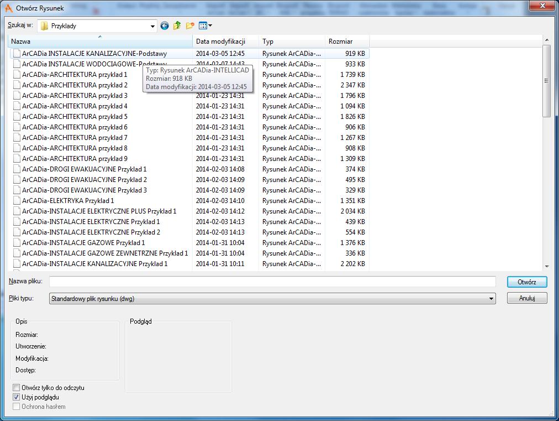This screenshot has height=421, width=559.
Task: Go up one folder level
Action: click(x=177, y=25)
